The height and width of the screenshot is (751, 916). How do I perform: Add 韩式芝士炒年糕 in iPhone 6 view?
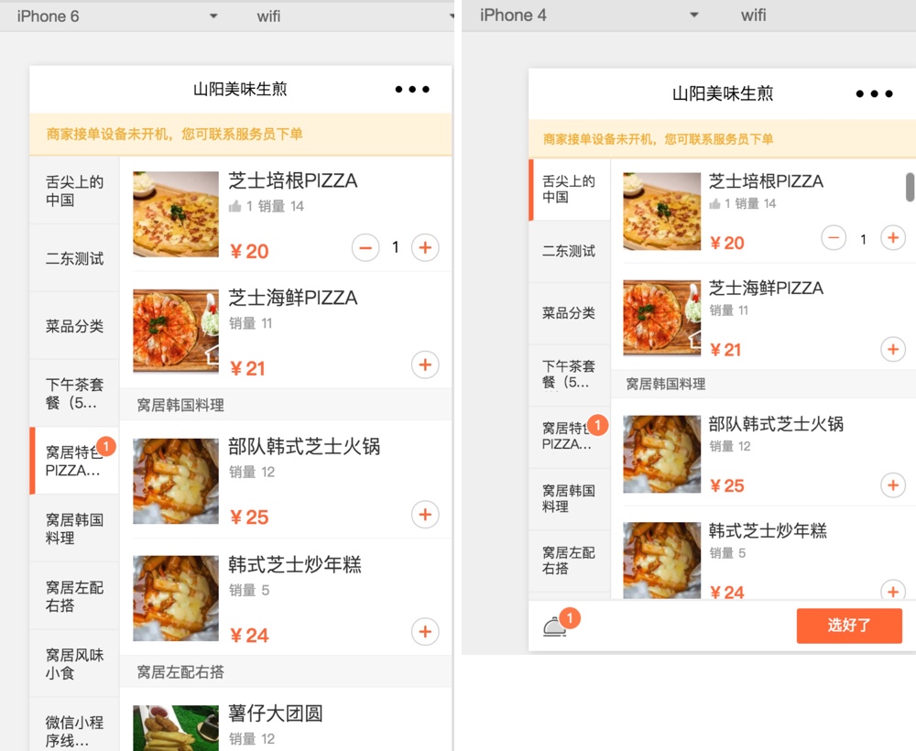click(x=425, y=631)
